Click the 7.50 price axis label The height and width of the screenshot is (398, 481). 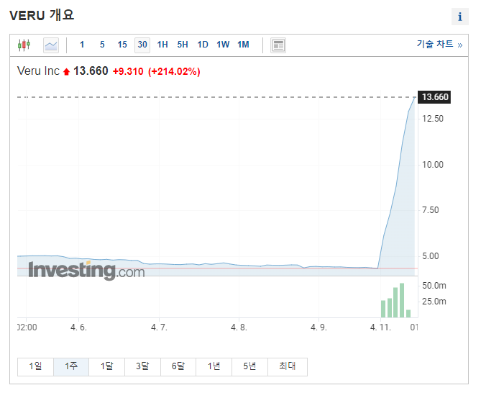pos(431,210)
